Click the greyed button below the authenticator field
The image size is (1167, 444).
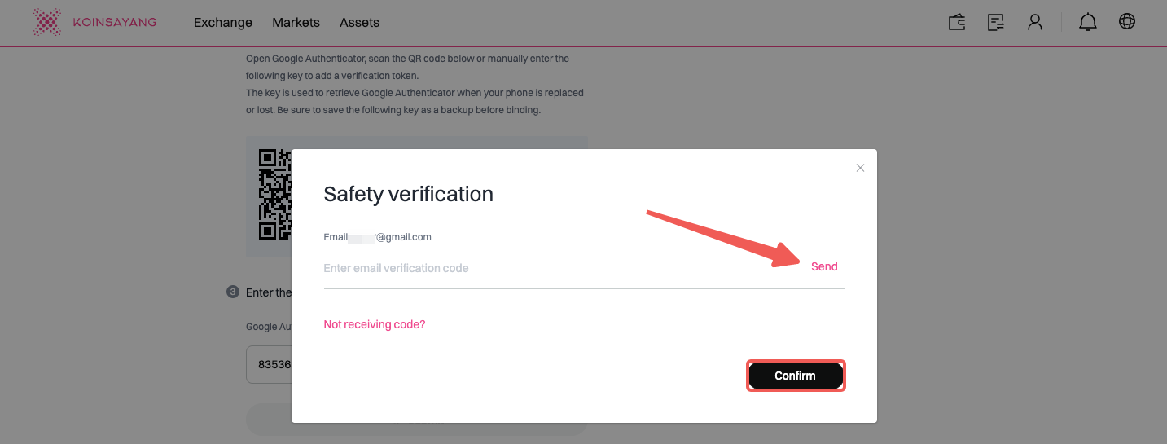(x=269, y=420)
